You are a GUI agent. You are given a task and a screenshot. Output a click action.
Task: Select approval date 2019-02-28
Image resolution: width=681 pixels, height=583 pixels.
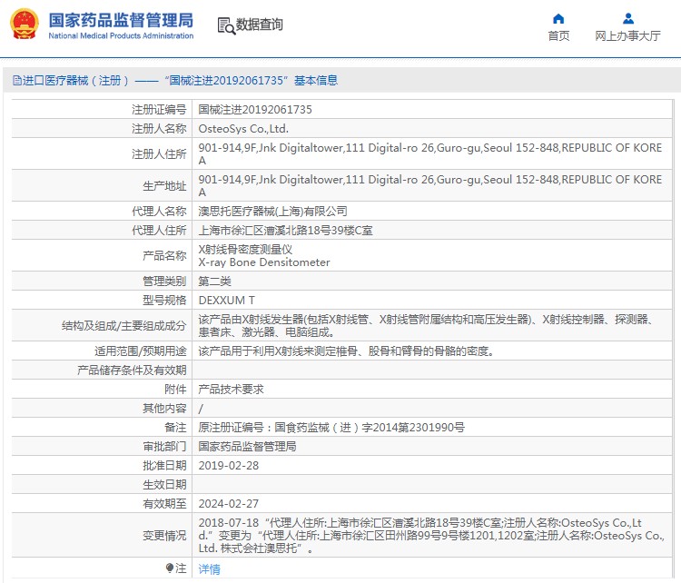(229, 466)
